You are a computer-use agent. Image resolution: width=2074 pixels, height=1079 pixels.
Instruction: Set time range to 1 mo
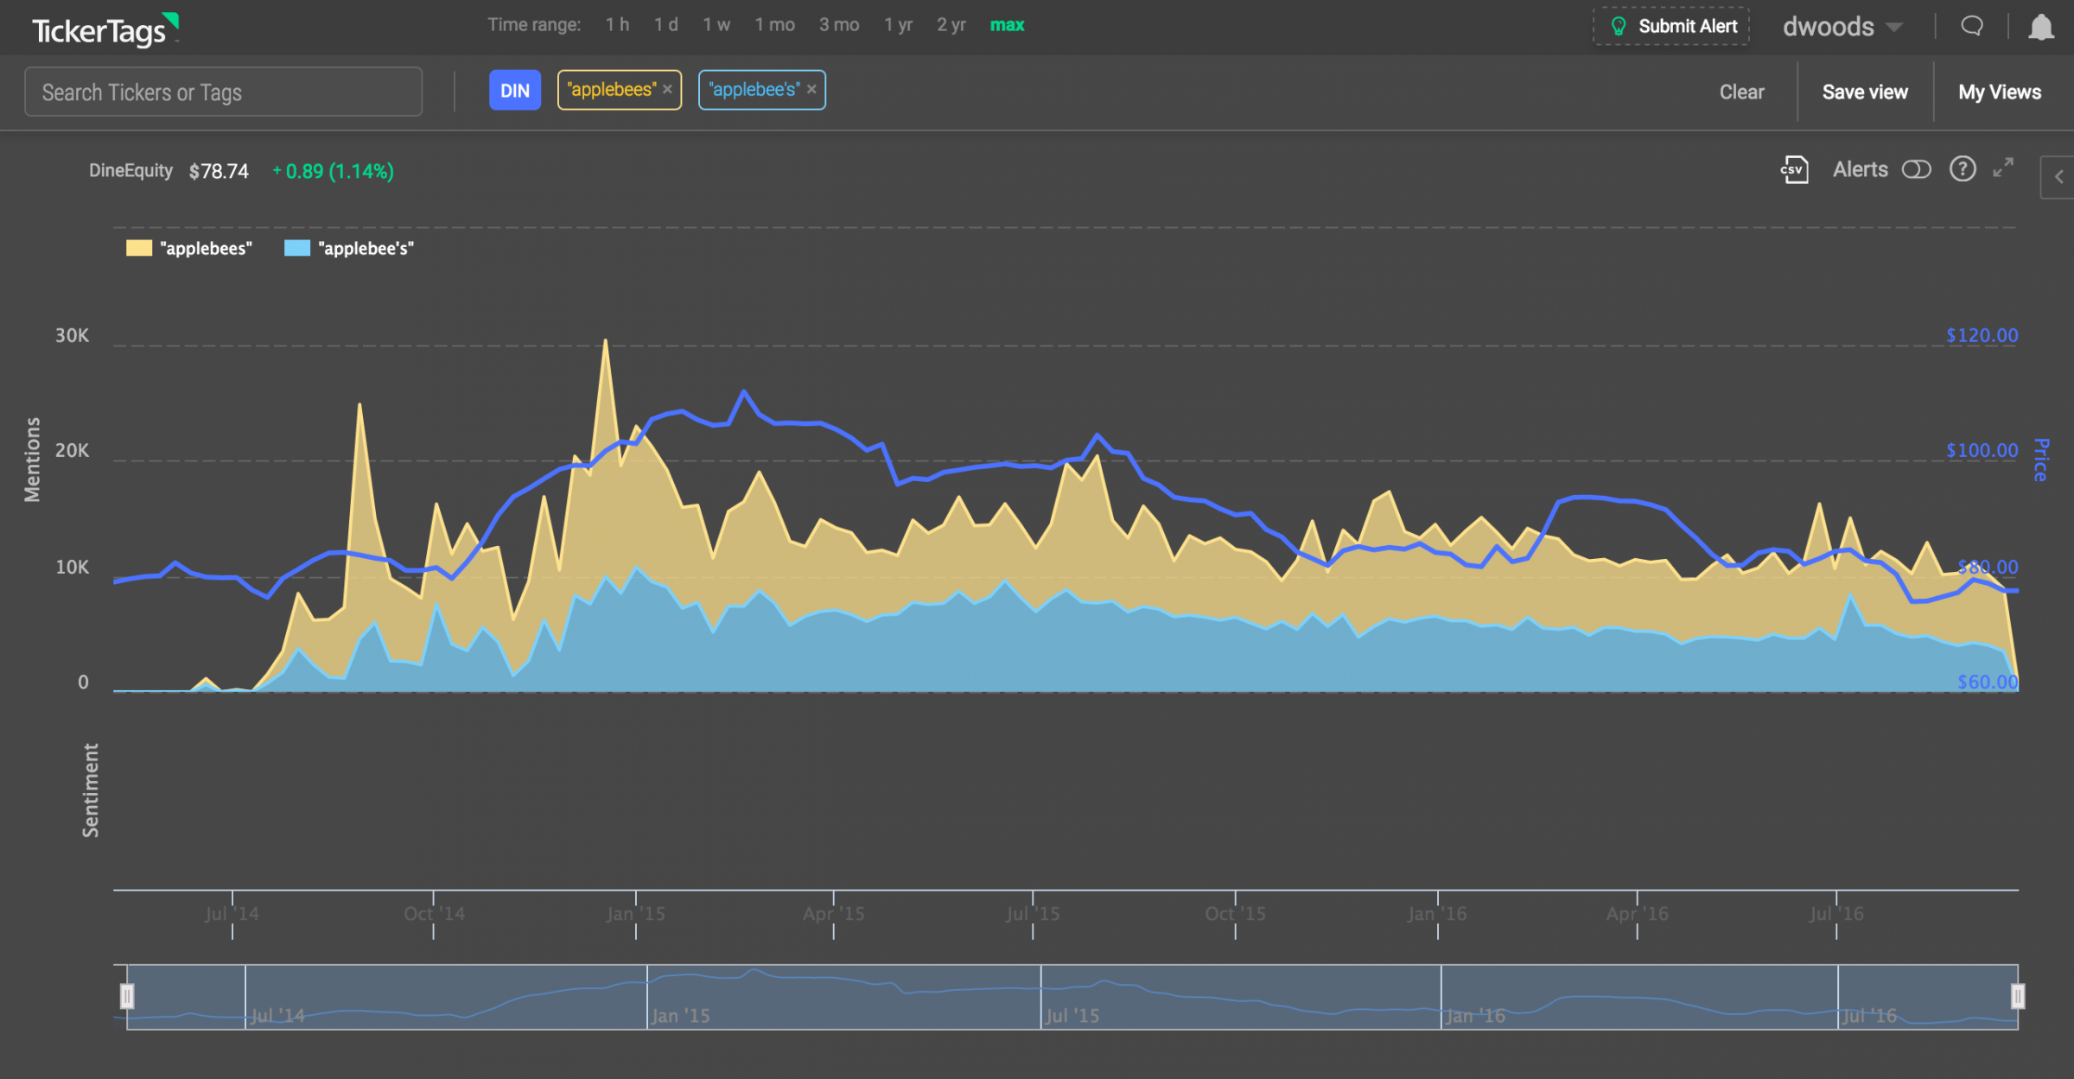click(x=774, y=25)
